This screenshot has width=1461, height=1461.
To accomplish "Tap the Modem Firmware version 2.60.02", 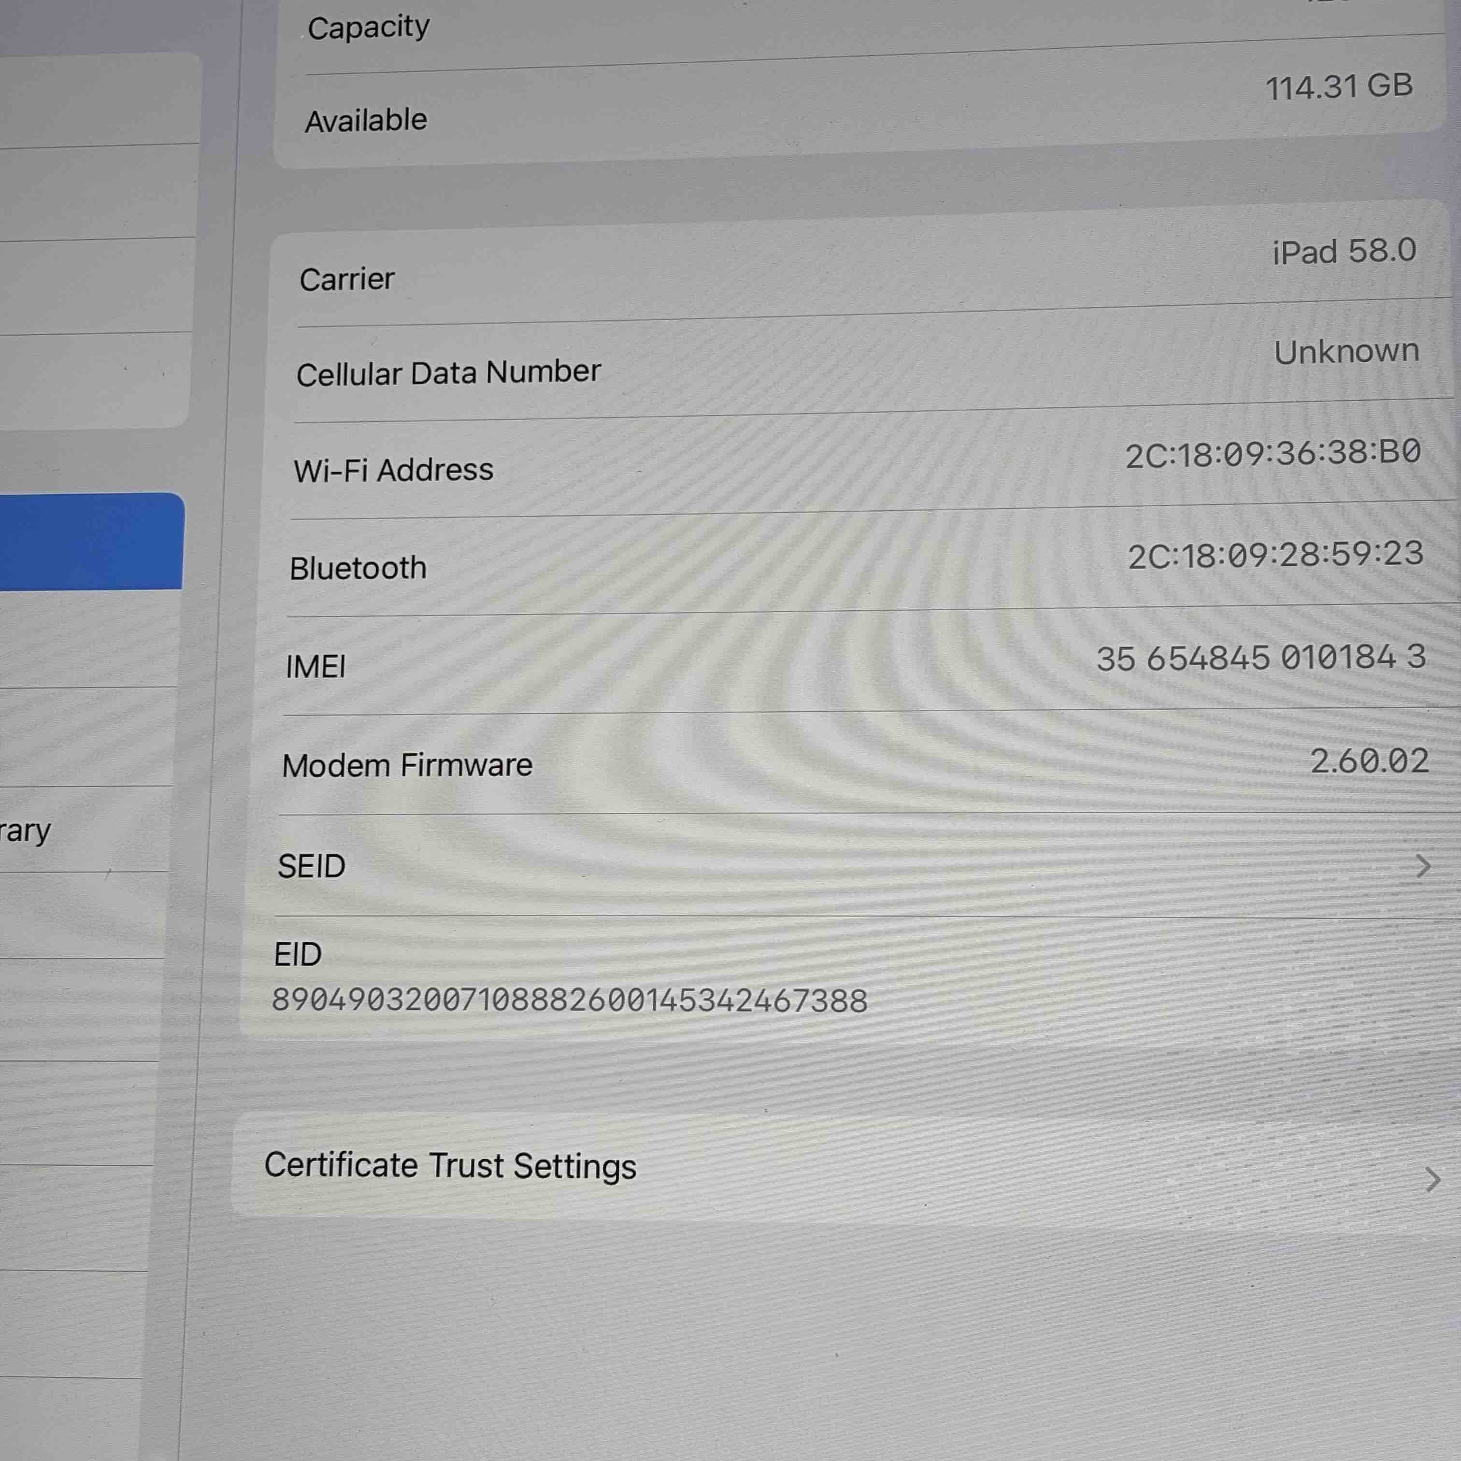I will [1369, 761].
